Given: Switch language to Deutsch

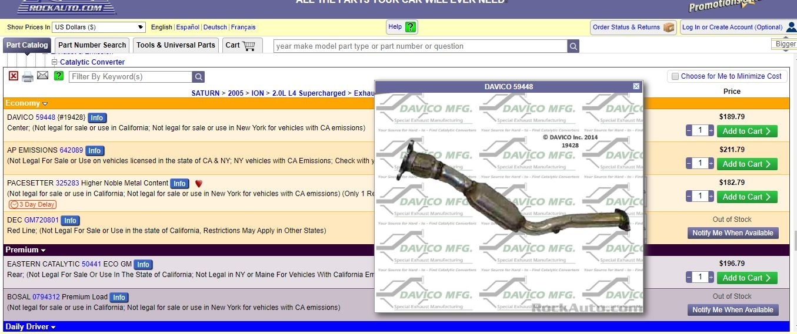Looking at the screenshot, I should (x=215, y=27).
